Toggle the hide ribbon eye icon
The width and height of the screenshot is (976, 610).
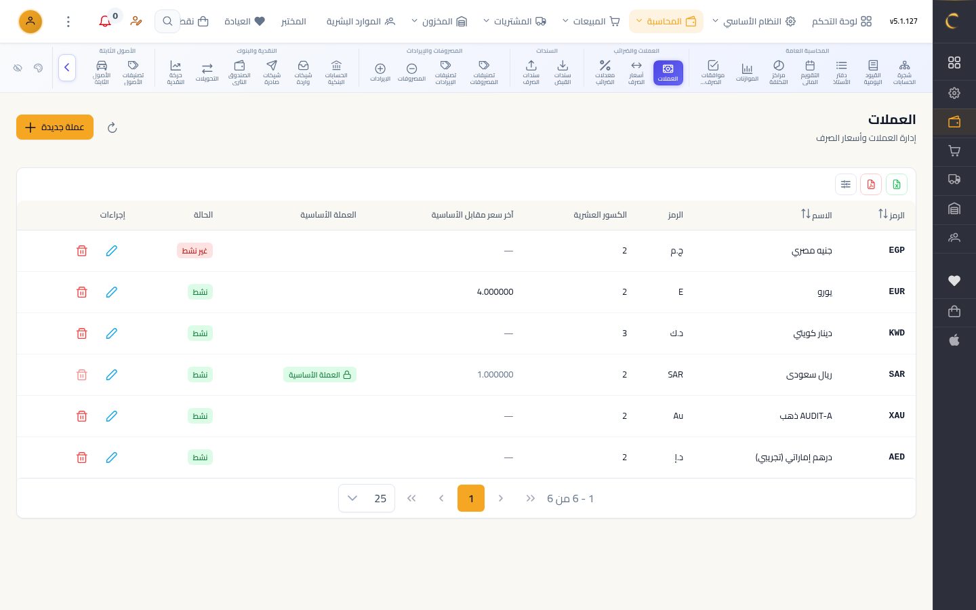18,68
